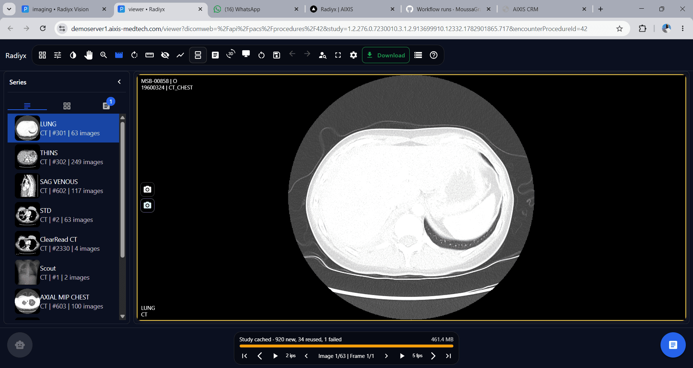The width and height of the screenshot is (693, 368).
Task: Select the ClearRead CT series #2330
Action: coord(63,244)
